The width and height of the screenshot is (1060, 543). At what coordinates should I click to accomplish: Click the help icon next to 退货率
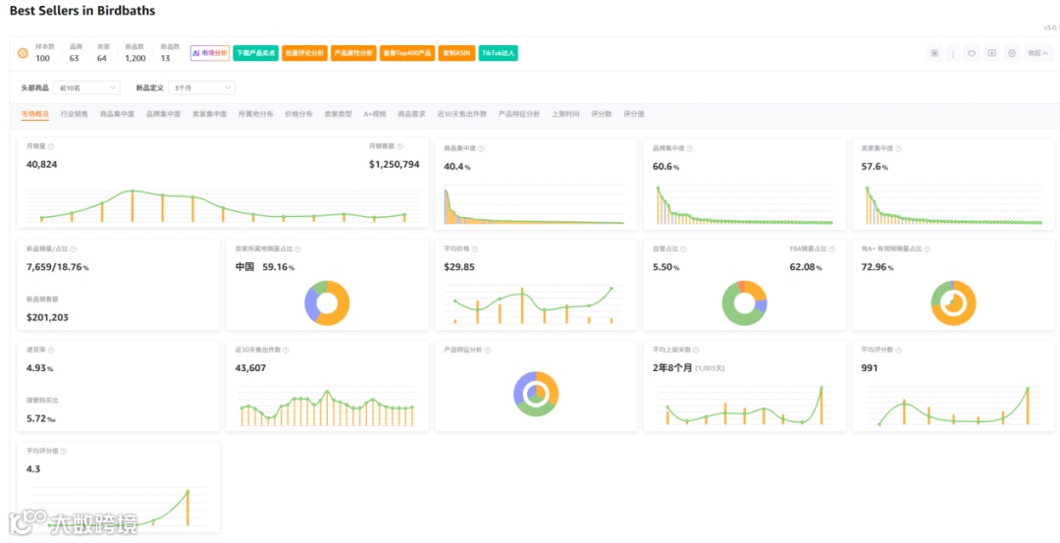click(51, 350)
